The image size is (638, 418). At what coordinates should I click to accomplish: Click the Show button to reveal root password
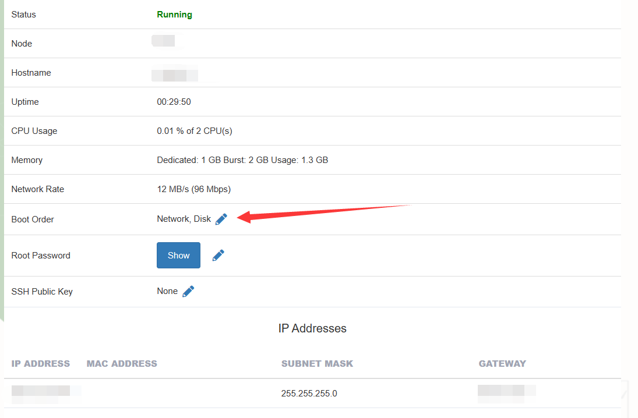tap(178, 255)
